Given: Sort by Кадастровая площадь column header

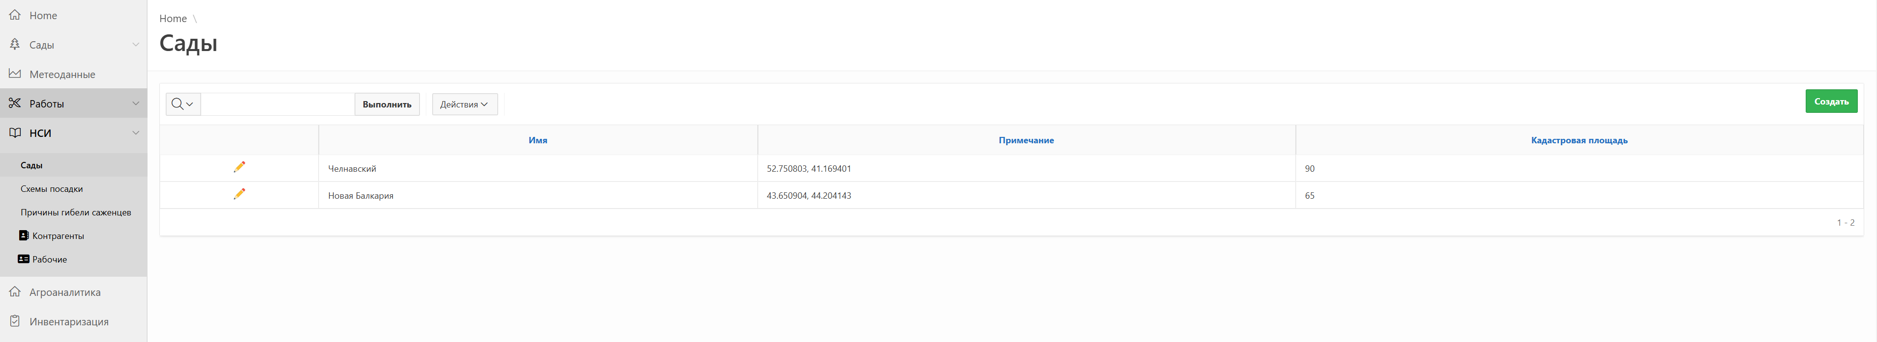Looking at the screenshot, I should (x=1579, y=140).
